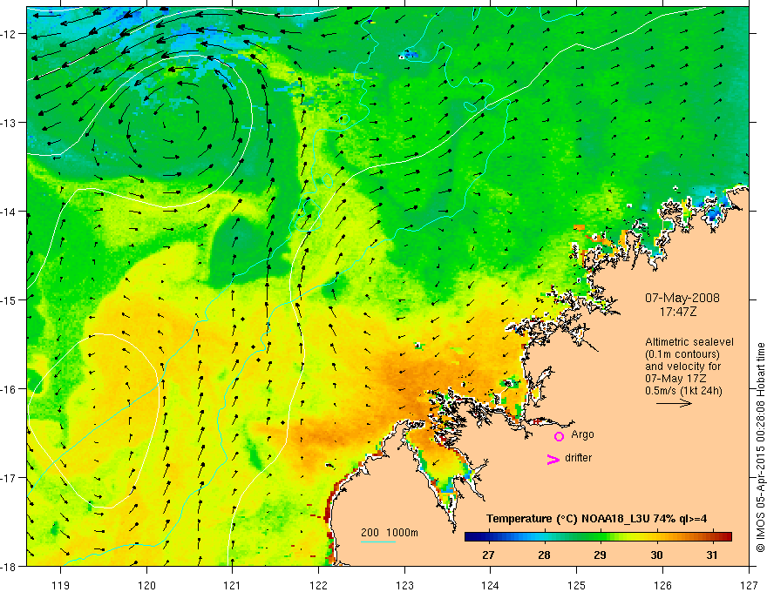
Task: Click the 17:47Z time label
Action: [x=677, y=311]
